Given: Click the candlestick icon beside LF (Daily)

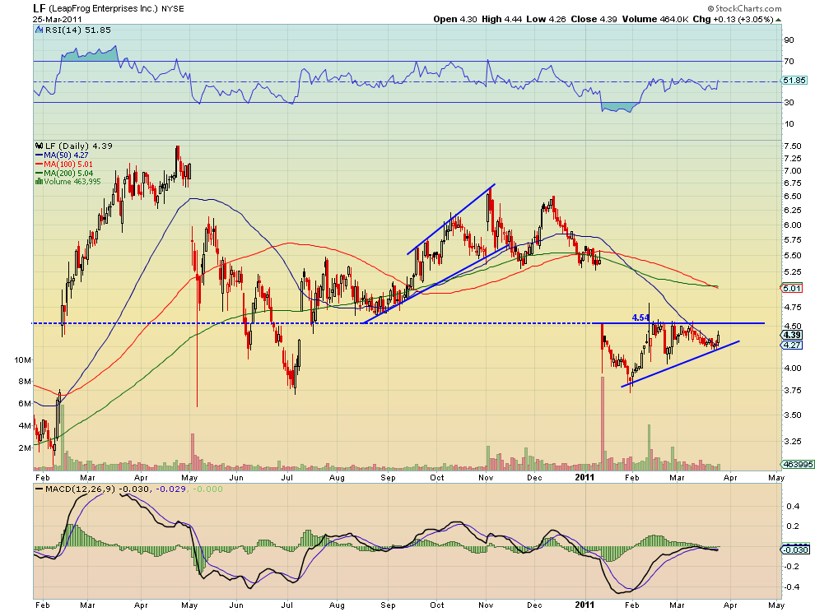Looking at the screenshot, I should click(x=39, y=146).
